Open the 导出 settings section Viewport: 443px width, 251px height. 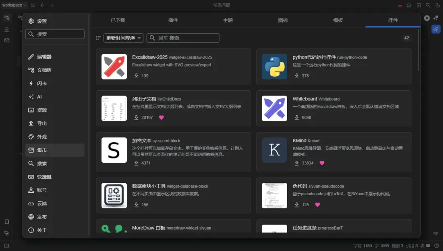click(55, 123)
